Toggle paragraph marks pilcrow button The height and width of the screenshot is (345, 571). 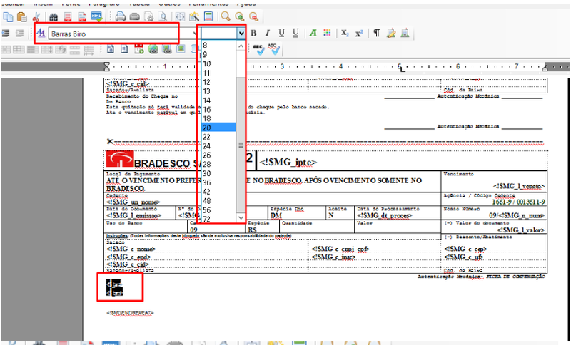[x=377, y=33]
